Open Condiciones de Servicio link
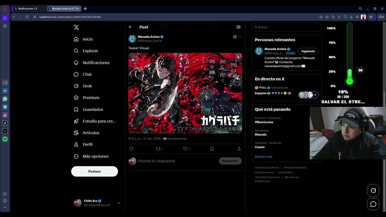Screen dimensions: 386x217 [267, 168]
